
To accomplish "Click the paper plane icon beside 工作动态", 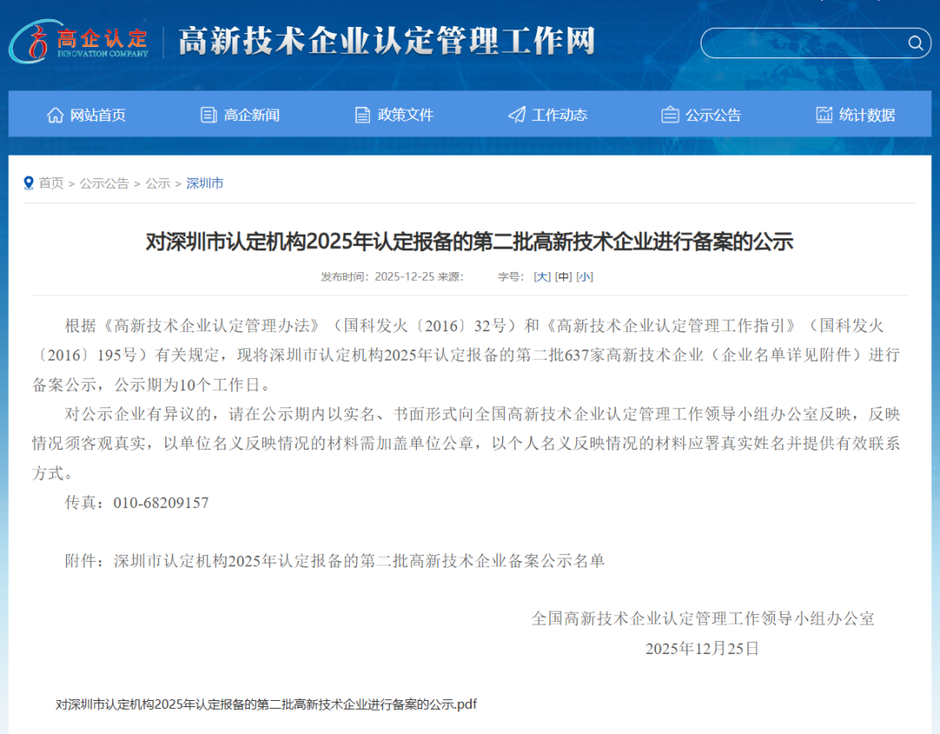I will tap(517, 115).
